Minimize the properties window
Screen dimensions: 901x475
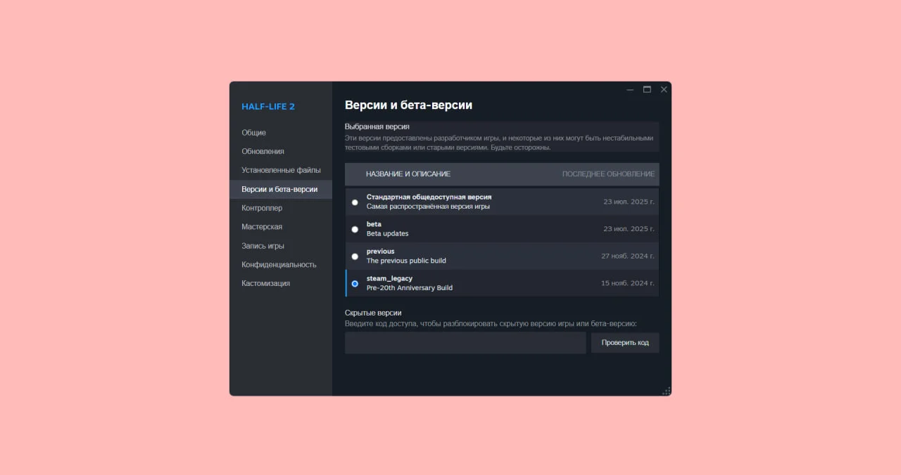(x=631, y=90)
